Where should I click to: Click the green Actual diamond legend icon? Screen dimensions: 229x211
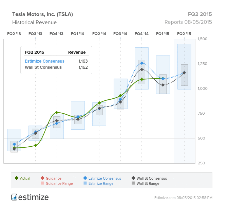tap(17, 178)
